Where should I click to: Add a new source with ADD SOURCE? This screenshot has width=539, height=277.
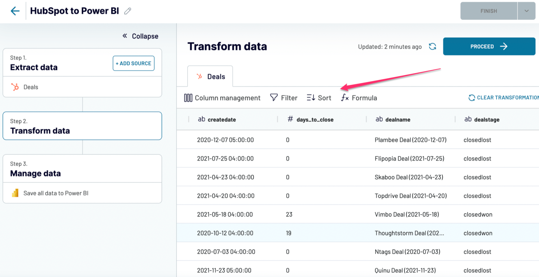133,63
